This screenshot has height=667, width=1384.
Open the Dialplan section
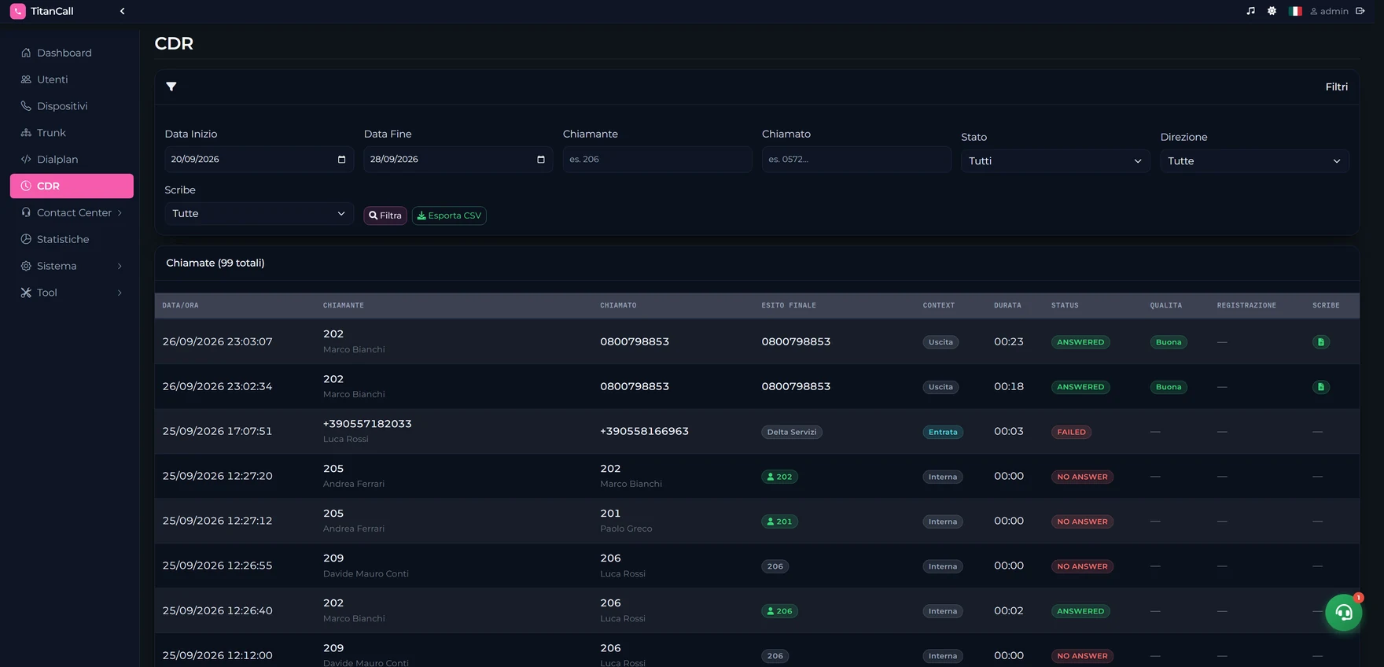(72, 160)
